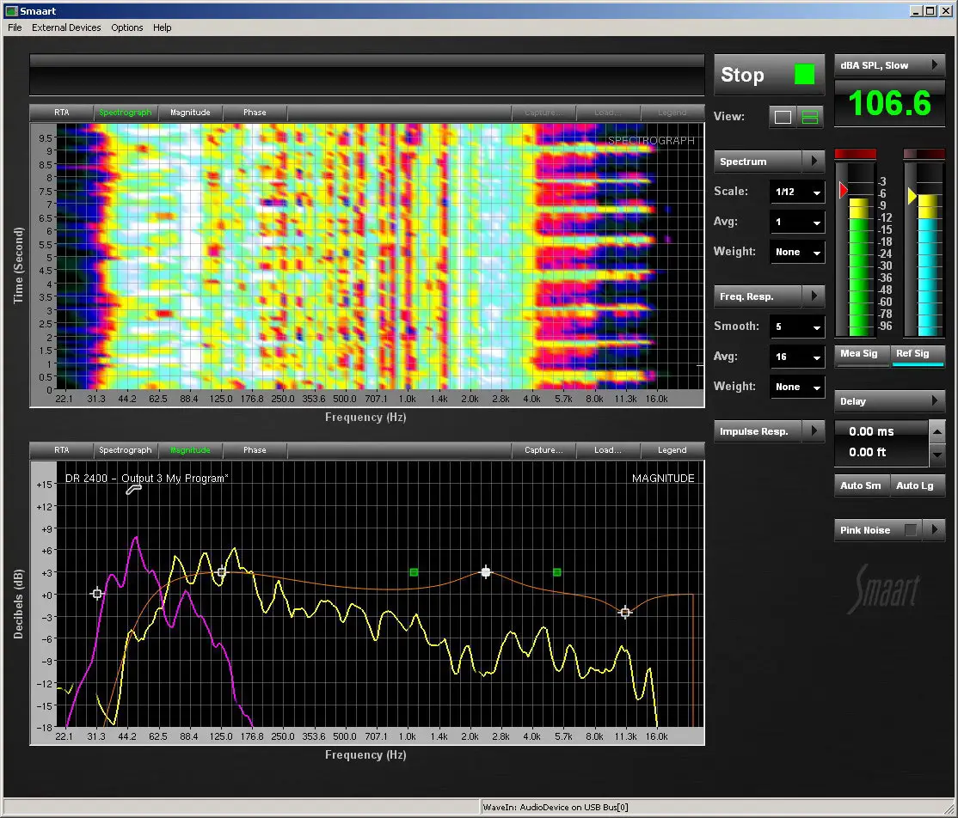The height and width of the screenshot is (818, 958).
Task: Click Auto Sm delay finder
Action: (862, 486)
